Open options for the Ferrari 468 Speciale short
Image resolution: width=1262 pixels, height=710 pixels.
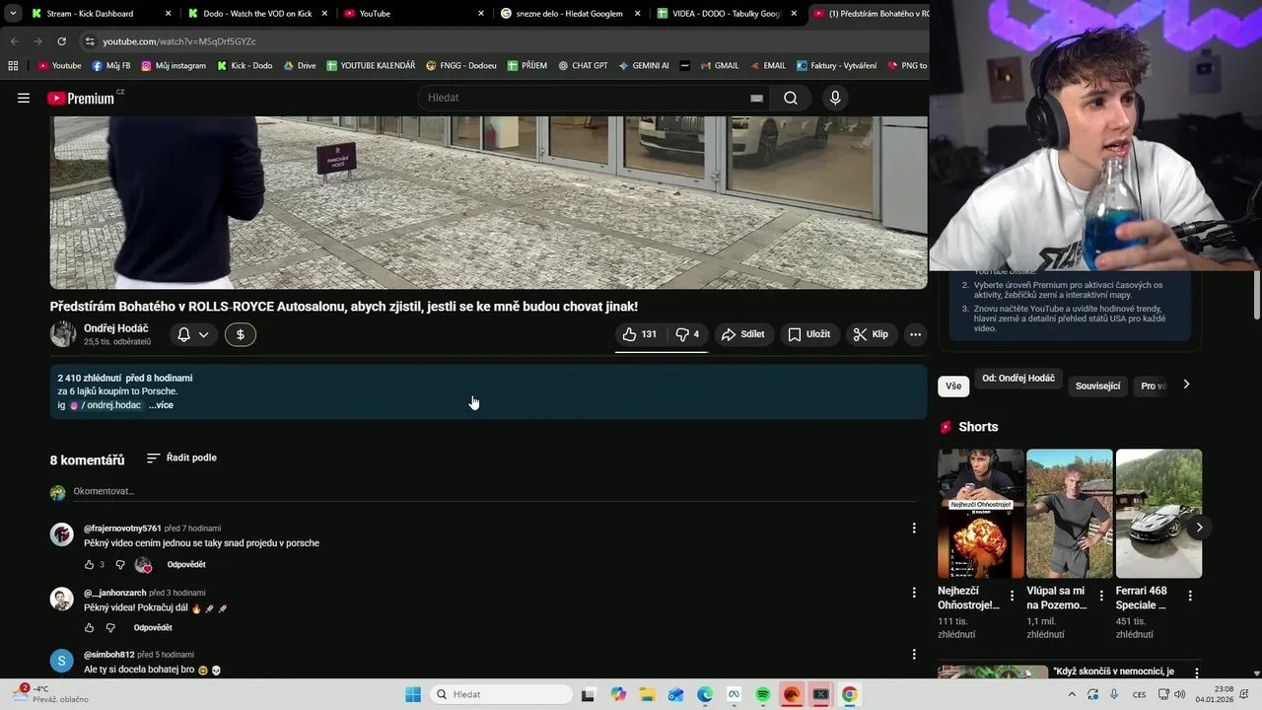pos(1190,597)
